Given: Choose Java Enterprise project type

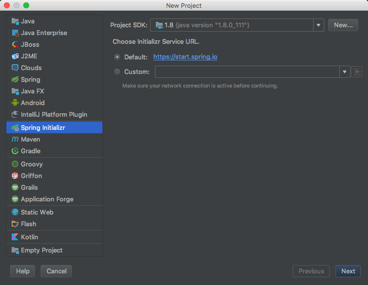Looking at the screenshot, I should click(x=44, y=33).
